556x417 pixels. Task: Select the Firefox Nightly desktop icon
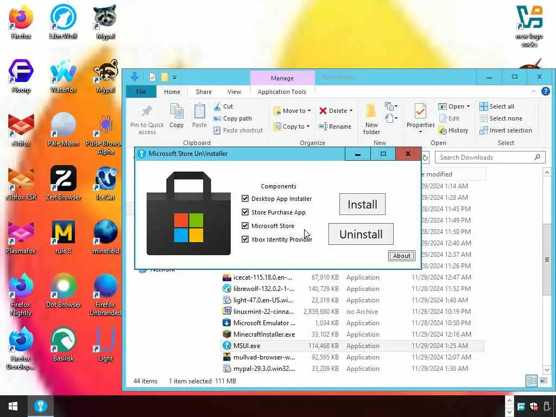point(21,294)
